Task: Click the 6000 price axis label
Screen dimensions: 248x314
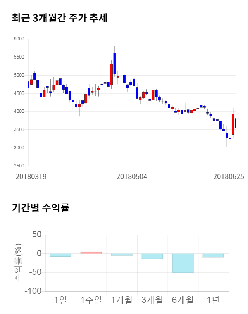Action: coord(19,39)
